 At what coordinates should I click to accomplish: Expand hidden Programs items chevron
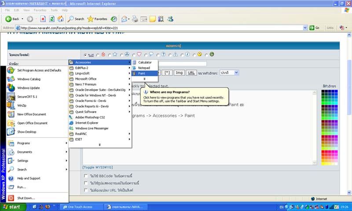[100, 145]
